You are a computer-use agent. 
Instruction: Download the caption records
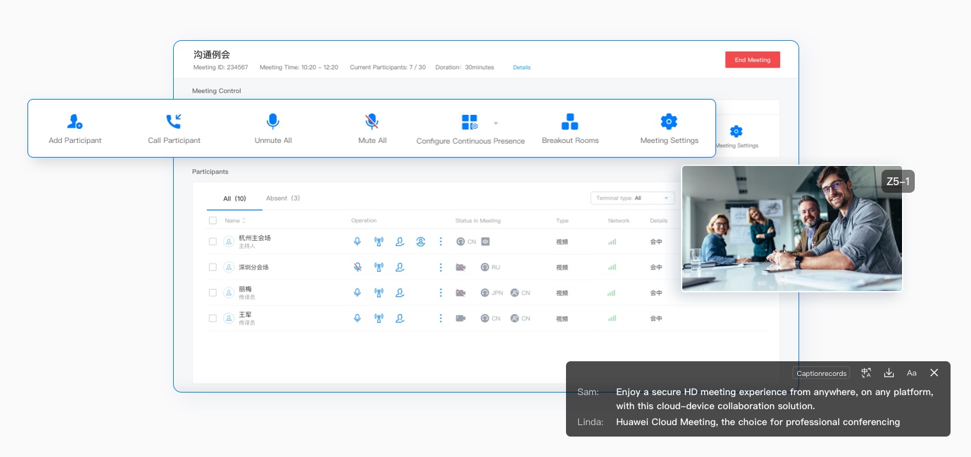(889, 373)
